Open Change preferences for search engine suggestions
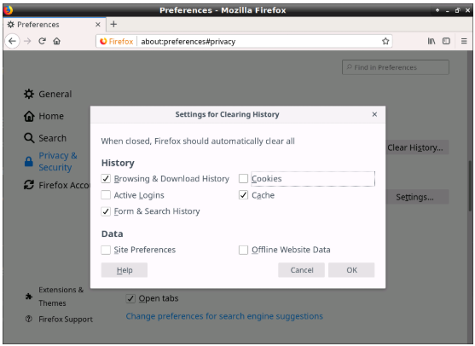Image resolution: width=475 pixels, height=346 pixels. (224, 316)
